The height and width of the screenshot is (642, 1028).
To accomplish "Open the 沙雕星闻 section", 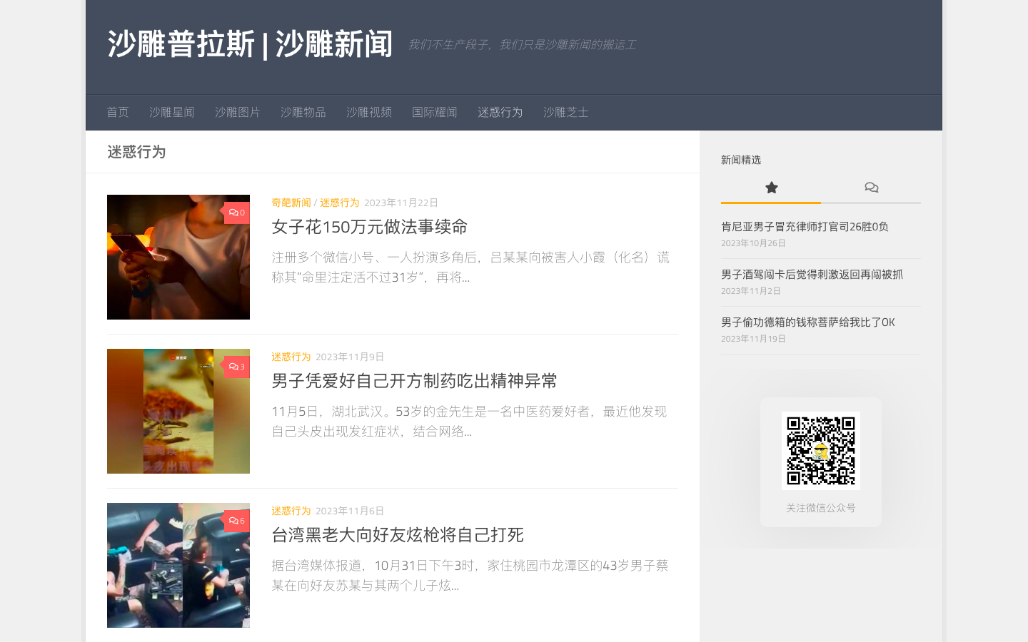I will tap(171, 112).
